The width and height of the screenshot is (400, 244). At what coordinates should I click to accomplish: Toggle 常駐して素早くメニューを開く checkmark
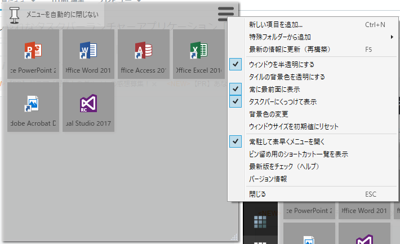tap(235, 141)
